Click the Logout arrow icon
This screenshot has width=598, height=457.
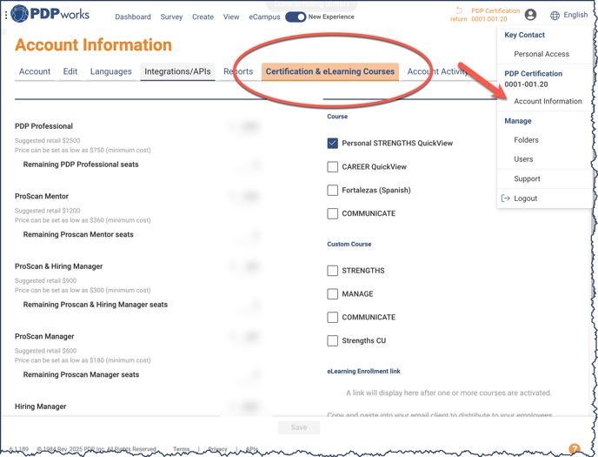[x=505, y=198]
